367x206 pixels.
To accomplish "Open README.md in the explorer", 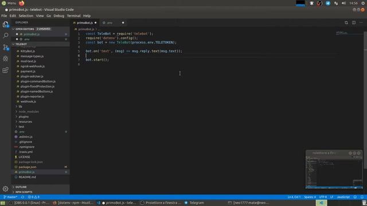I will pyautogui.click(x=41, y=177).
